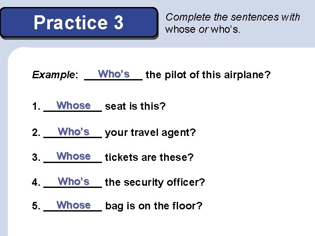Click the number 3 list marker

pyautogui.click(x=36, y=157)
